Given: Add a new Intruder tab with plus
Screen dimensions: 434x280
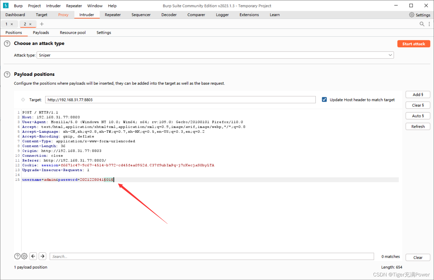Looking at the screenshot, I should point(42,24).
